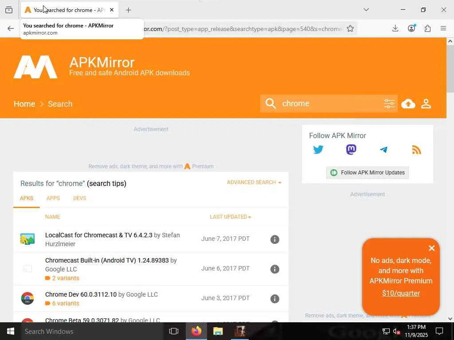This screenshot has height=340, width=454.
Task: Click the $10/quarter premium link
Action: click(x=401, y=293)
